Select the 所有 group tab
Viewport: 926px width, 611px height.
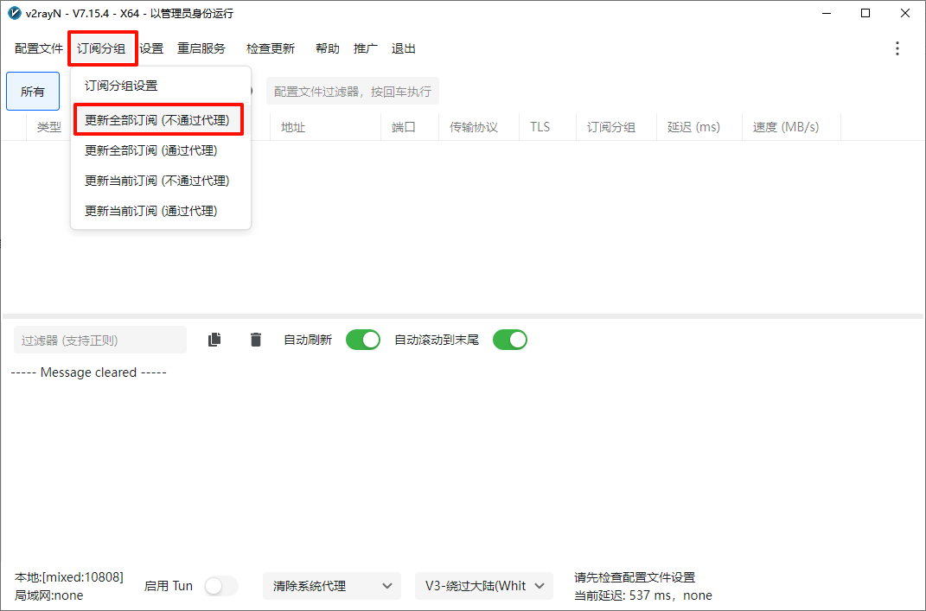pos(33,92)
